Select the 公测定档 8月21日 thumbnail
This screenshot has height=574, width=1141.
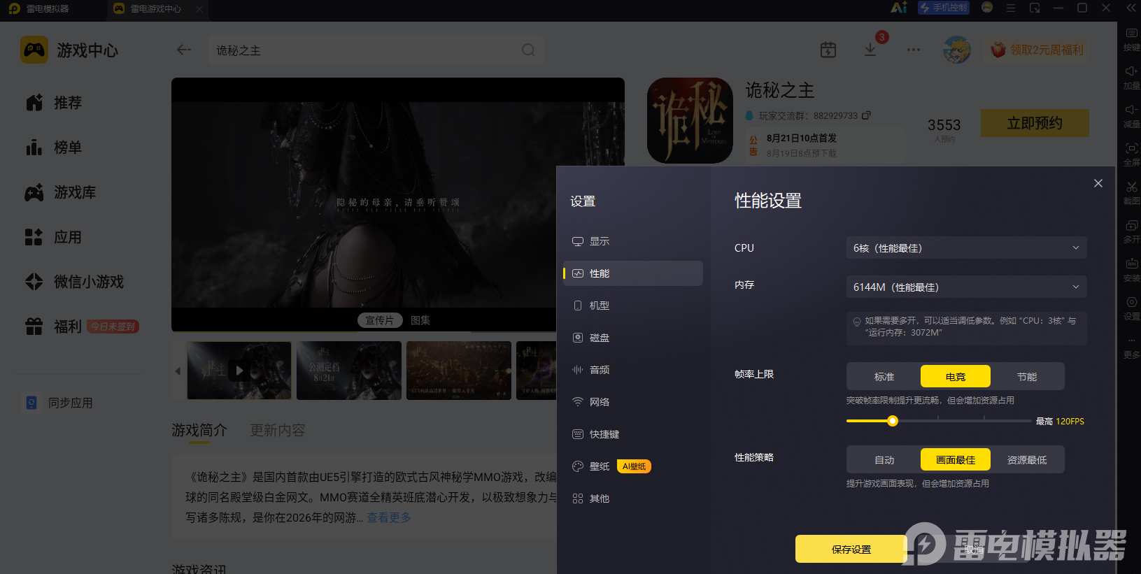[x=349, y=371]
